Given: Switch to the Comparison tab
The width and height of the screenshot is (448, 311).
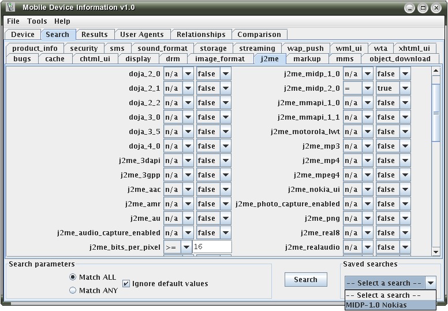Looking at the screenshot, I should (x=259, y=35).
